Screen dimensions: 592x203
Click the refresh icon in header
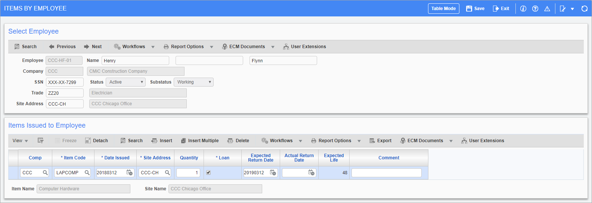coord(584,9)
